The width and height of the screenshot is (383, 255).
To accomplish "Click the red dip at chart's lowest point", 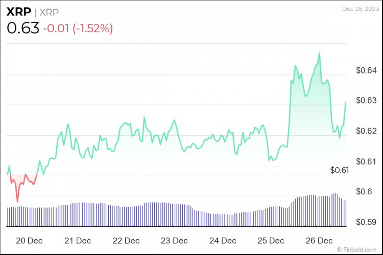I will pyautogui.click(x=17, y=201).
